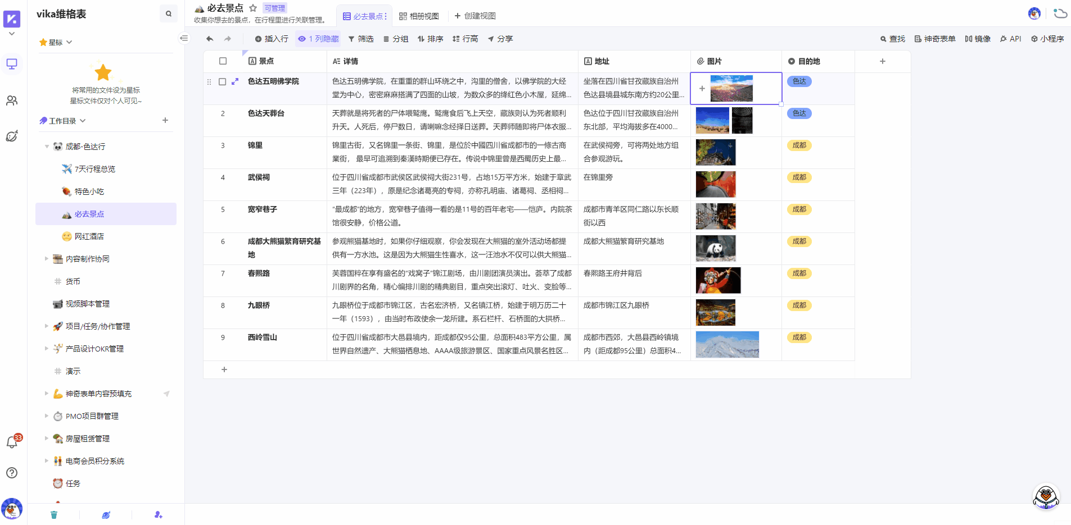Check the 色达五明佛学院 row checkbox

tap(223, 81)
